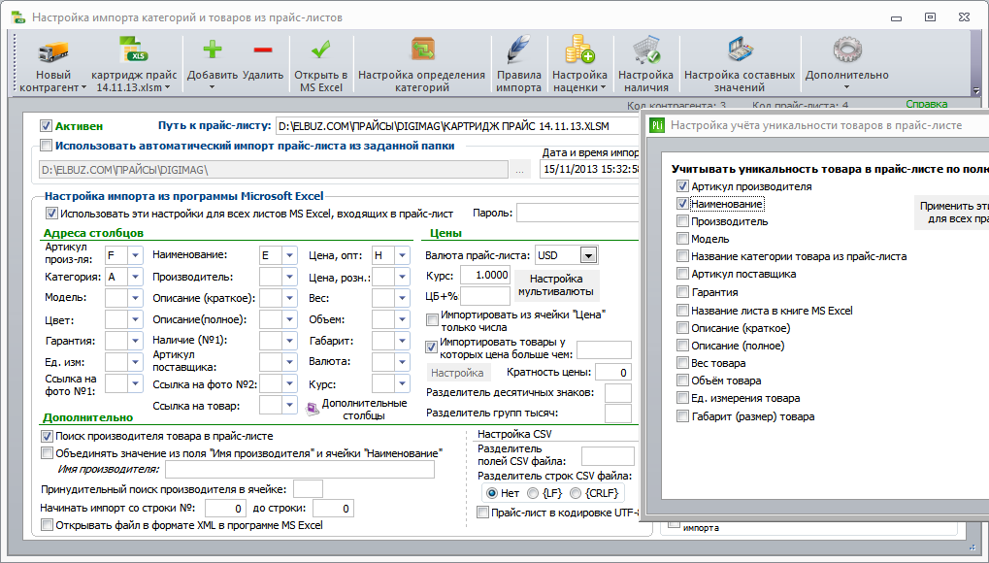Toggle Прайс-лист в кодировке UTF checkbox
This screenshot has width=989, height=563.
pyautogui.click(x=482, y=513)
